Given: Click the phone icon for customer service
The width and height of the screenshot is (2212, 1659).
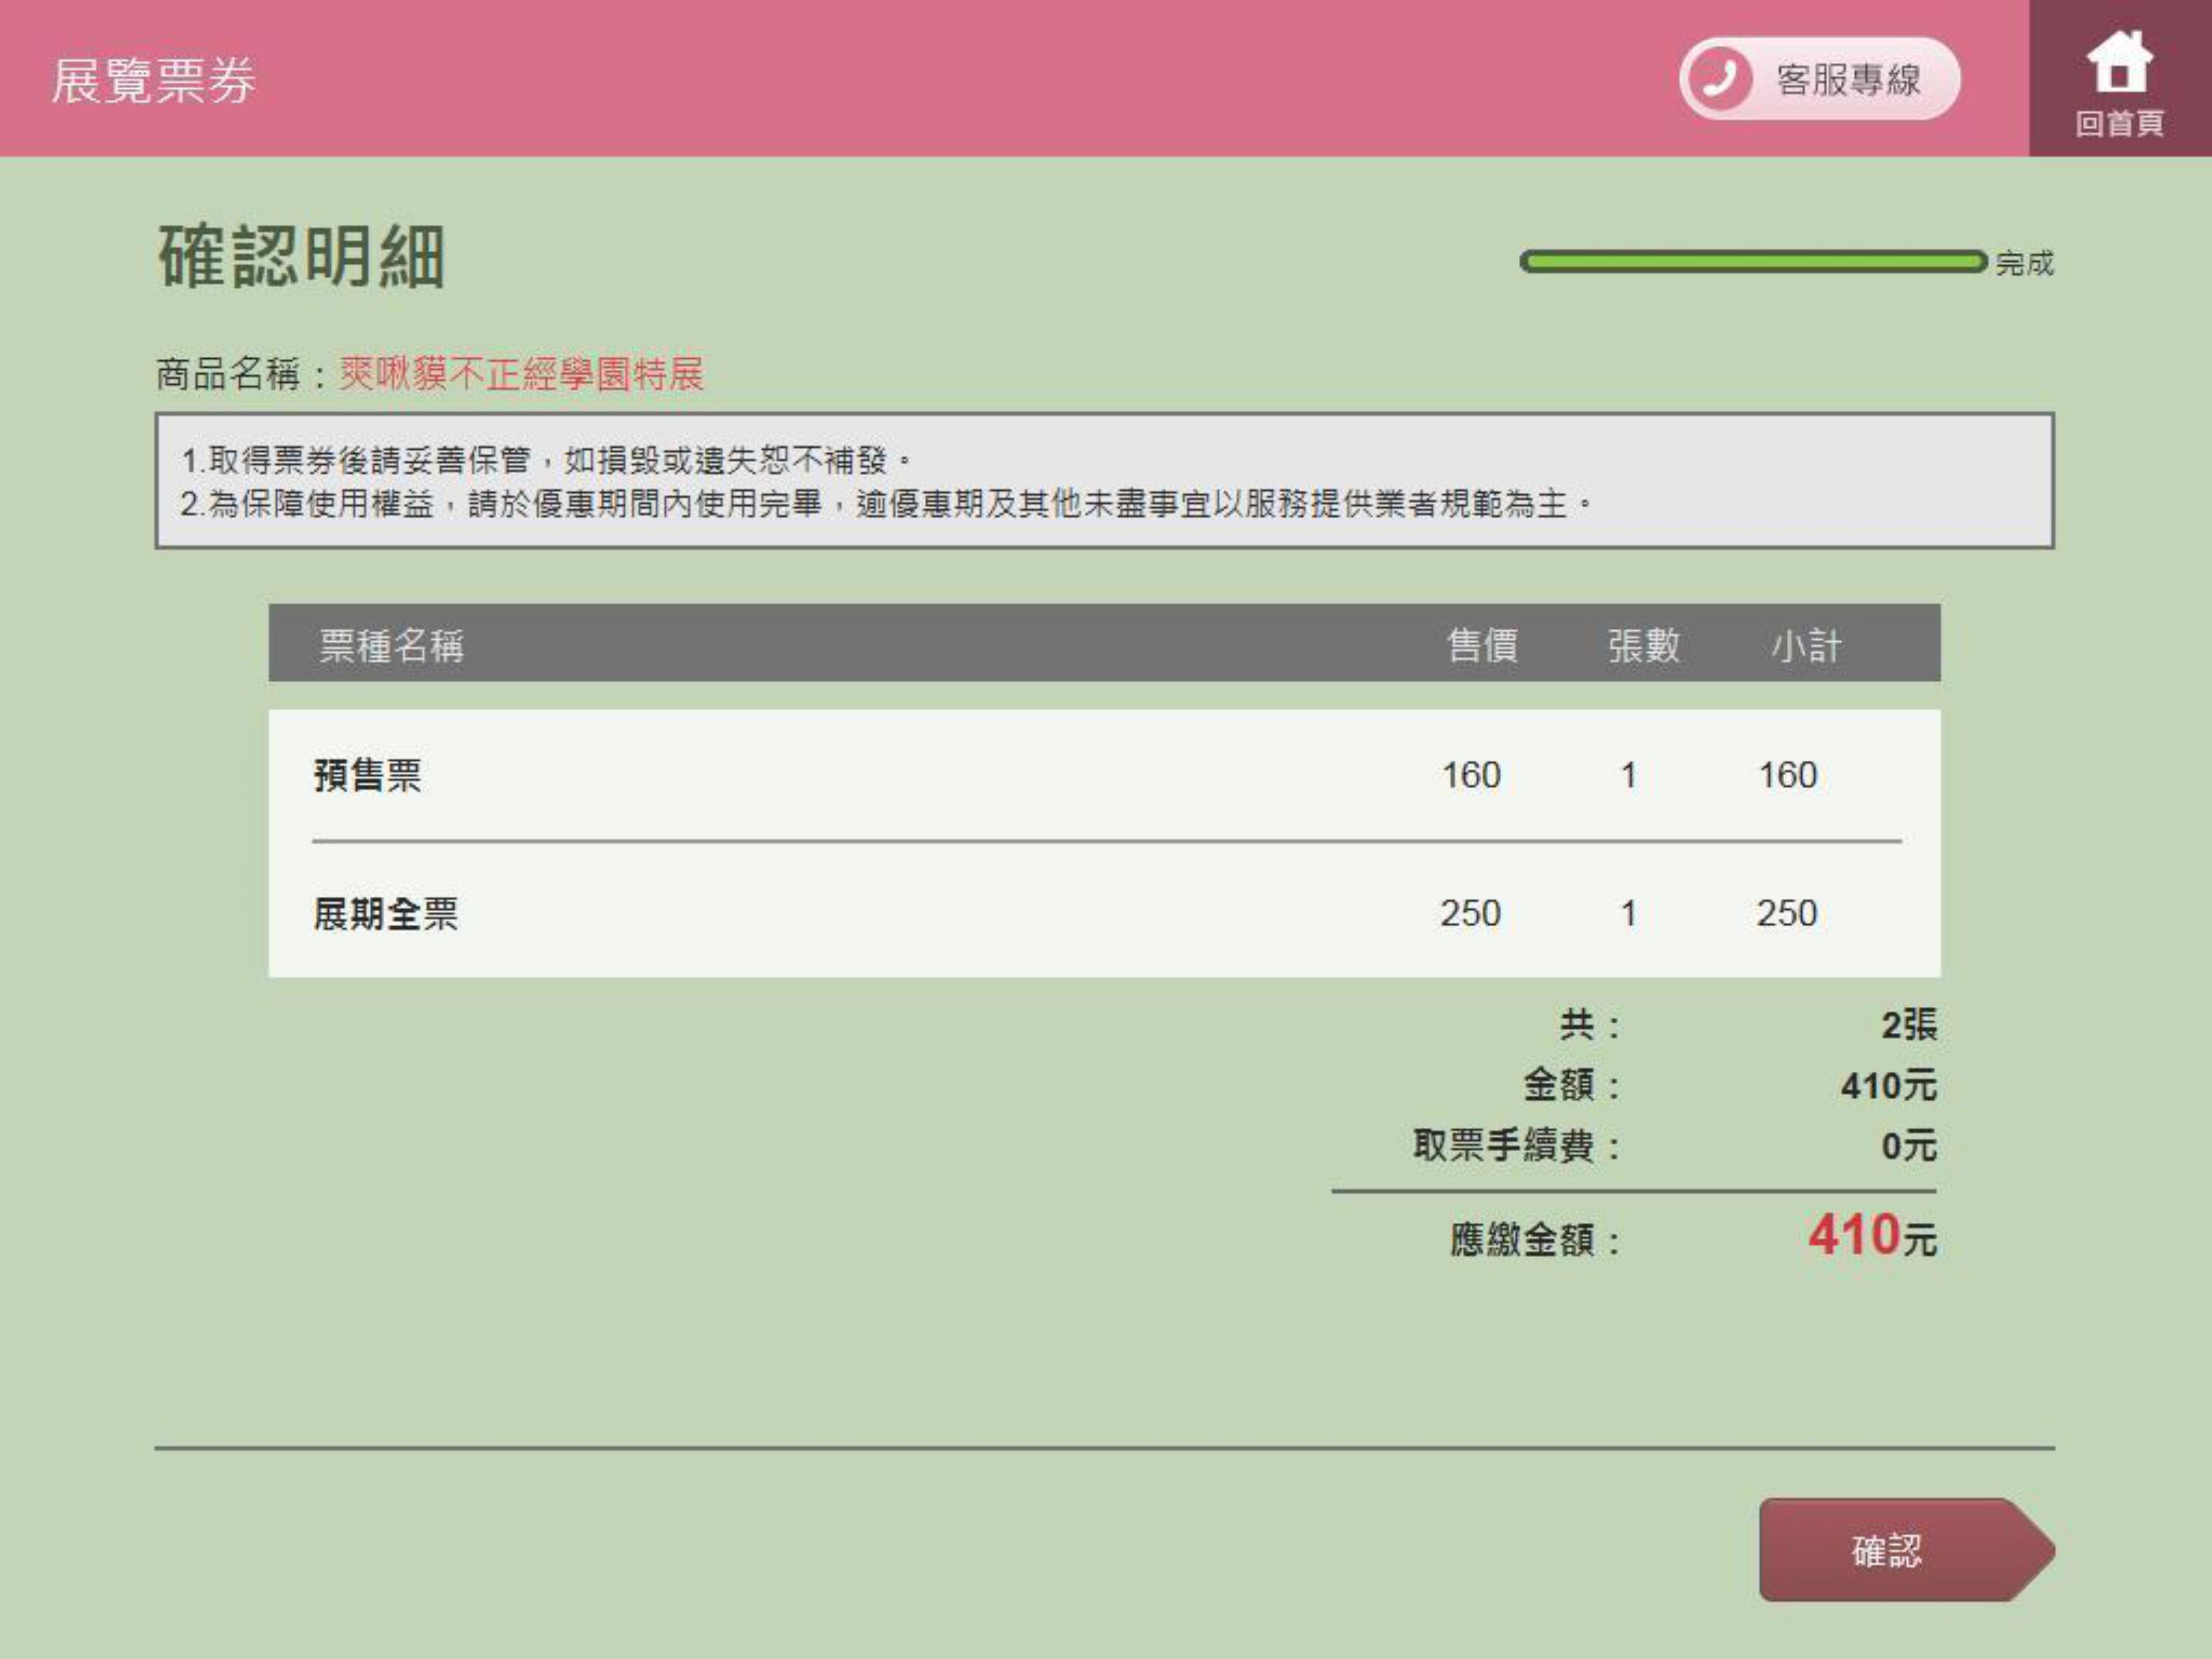Looking at the screenshot, I should [x=1720, y=79].
